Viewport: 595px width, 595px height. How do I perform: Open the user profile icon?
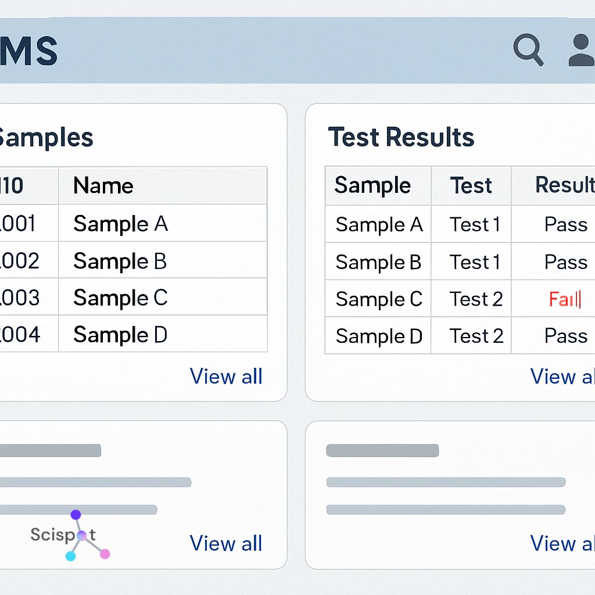581,50
